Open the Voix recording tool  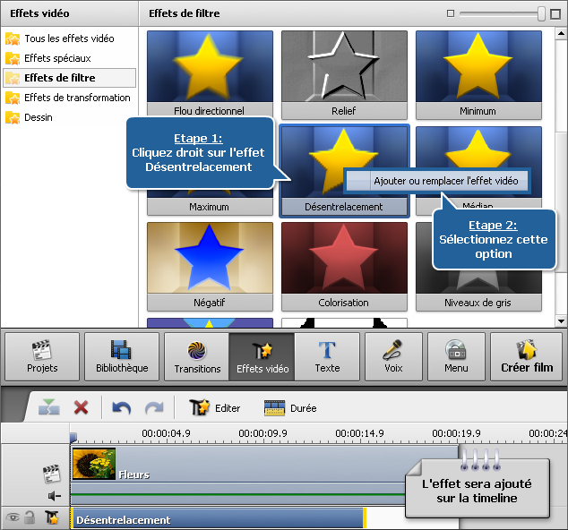point(392,357)
